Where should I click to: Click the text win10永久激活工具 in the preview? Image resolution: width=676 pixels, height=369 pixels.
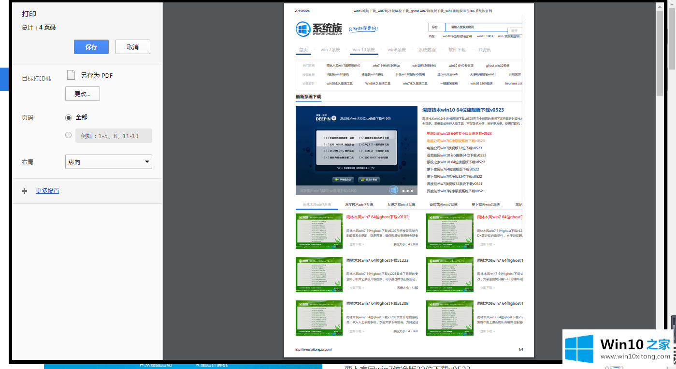(x=339, y=84)
